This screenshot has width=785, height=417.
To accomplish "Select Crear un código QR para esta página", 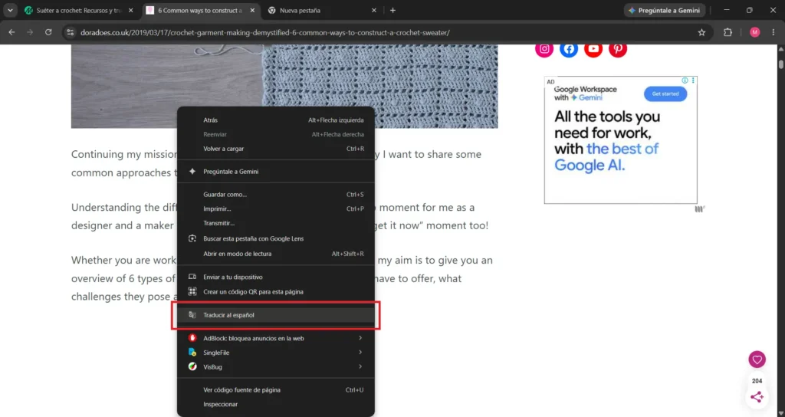I will pyautogui.click(x=276, y=291).
